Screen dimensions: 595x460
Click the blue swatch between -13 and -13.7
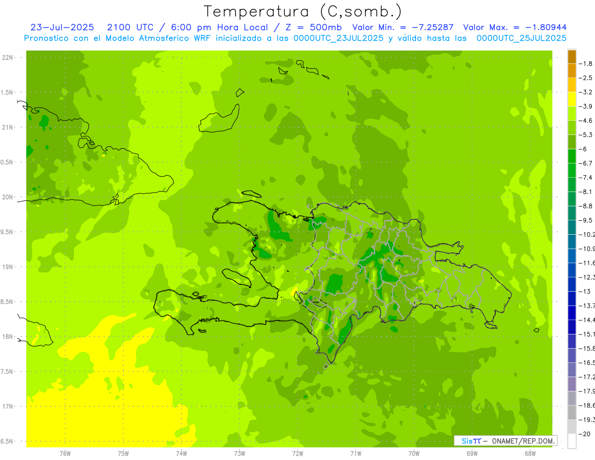point(572,298)
